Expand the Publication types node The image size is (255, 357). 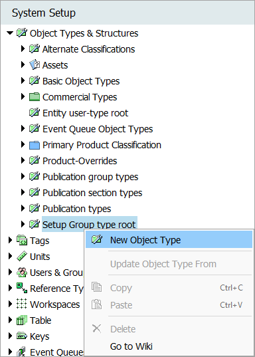(x=23, y=208)
